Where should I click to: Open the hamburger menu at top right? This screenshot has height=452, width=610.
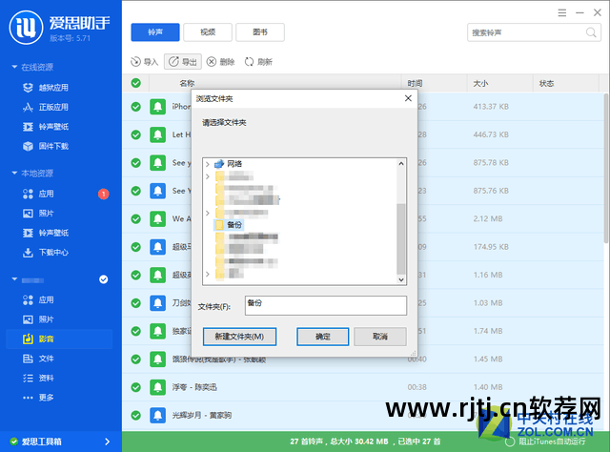[x=561, y=12]
